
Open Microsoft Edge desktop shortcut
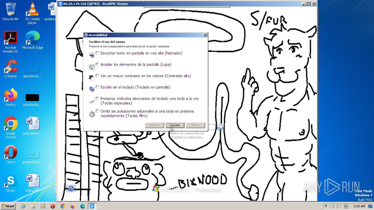[x=32, y=41]
